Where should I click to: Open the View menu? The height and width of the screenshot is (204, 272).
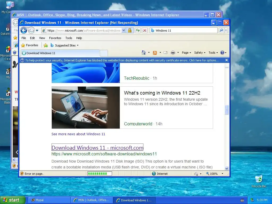(42, 38)
